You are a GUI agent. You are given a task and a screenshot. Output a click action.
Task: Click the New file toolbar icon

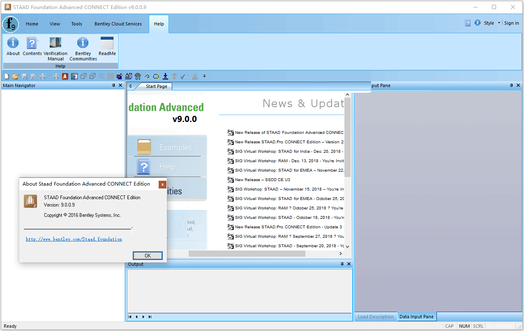7,76
